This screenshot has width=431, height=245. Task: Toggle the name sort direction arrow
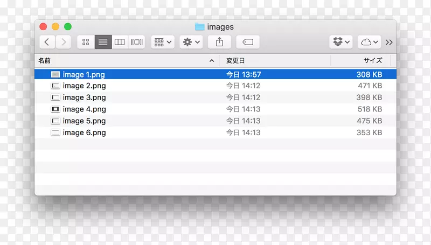(212, 61)
